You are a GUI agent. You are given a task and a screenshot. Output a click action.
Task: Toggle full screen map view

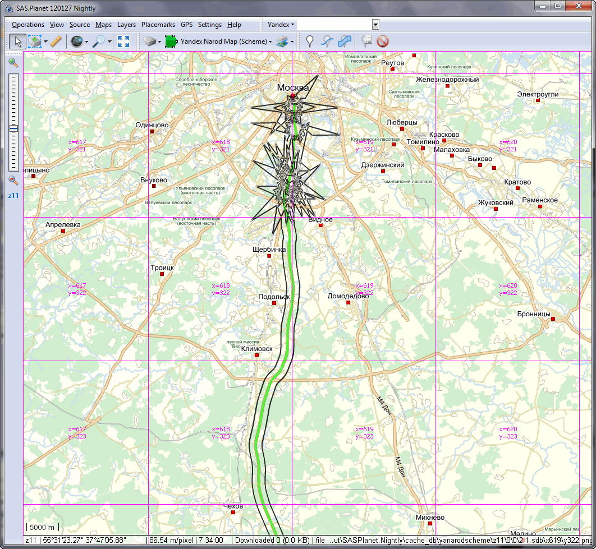click(123, 41)
